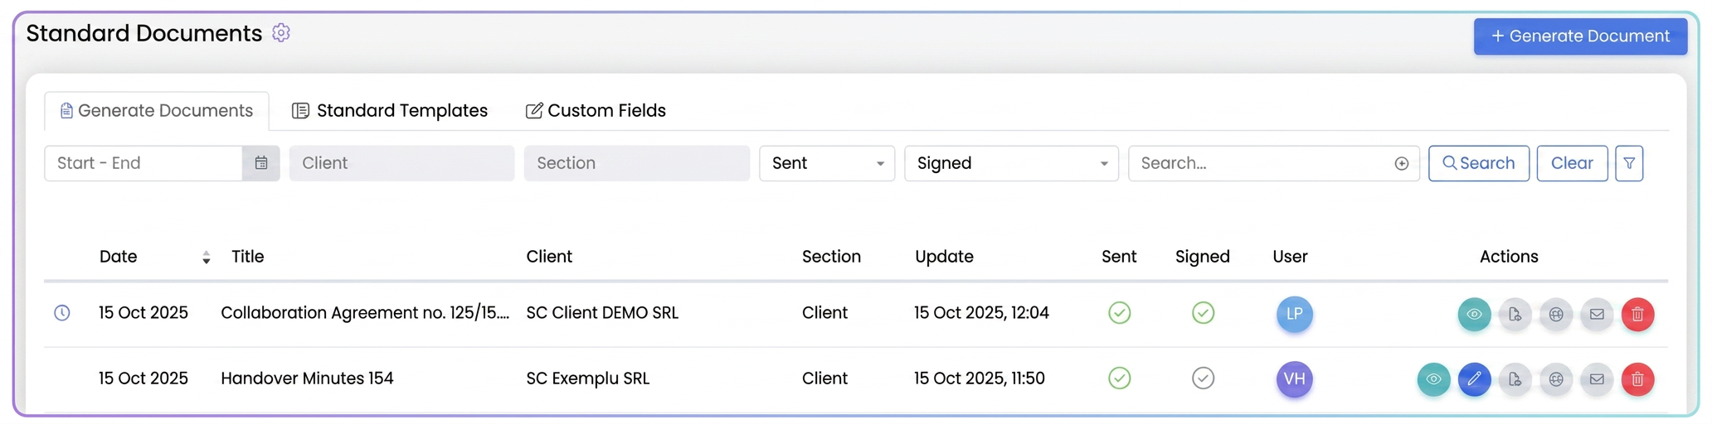The image size is (1712, 424).
Task: Open the Custom Fields tab
Action: point(596,110)
